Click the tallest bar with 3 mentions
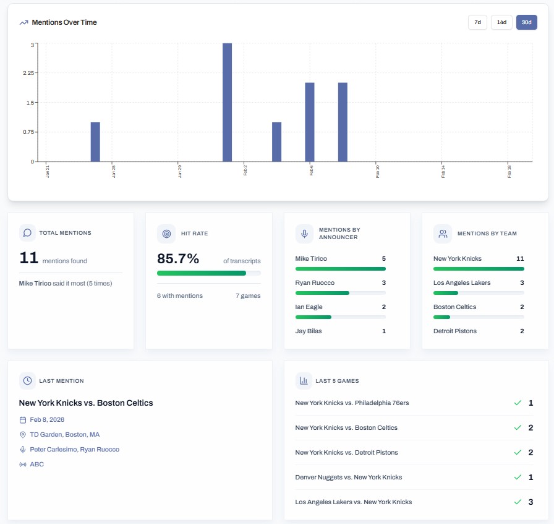The image size is (554, 524). [227, 103]
